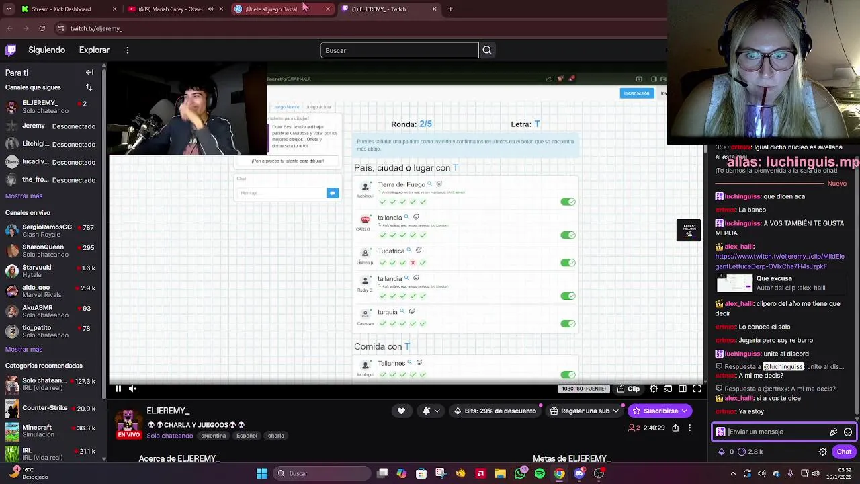Switch to the Mariah Carey YouTube tab
Viewport: 860px width, 484px height.
pos(175,9)
